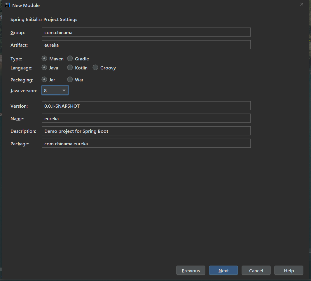Click the IntelliJ icon in the title bar

(7, 5)
